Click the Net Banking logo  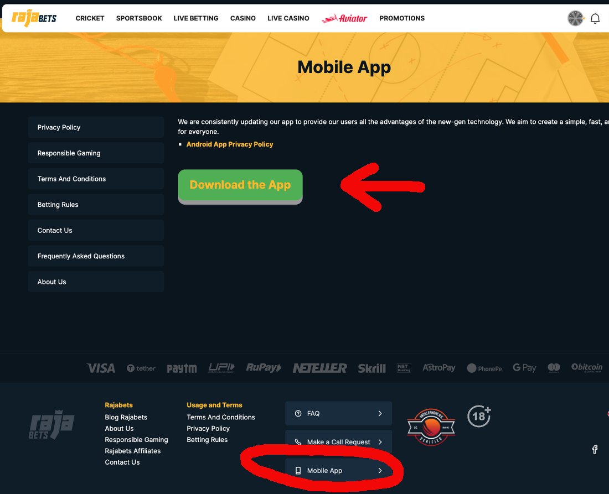point(404,368)
